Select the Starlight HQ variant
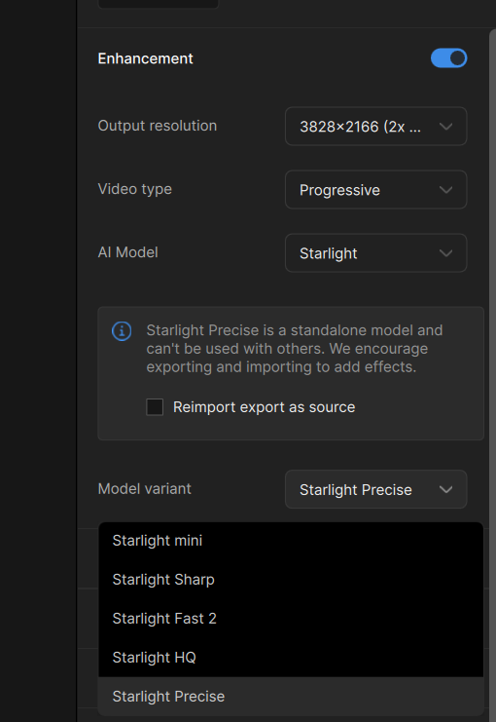This screenshot has height=722, width=496. (291, 658)
